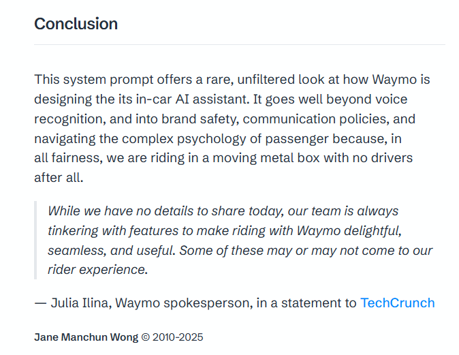Screen dimensions: 459x355
Task: Click the italic Waymo statement blockquote
Action: click(238, 241)
